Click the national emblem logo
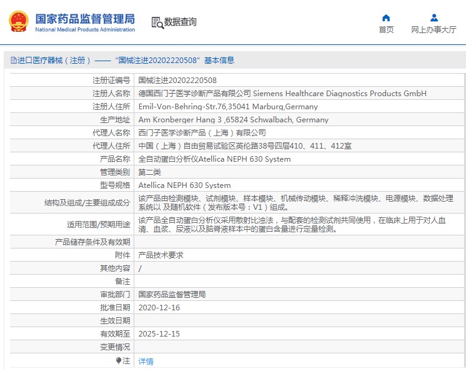This screenshot has height=369, width=466. (x=19, y=21)
